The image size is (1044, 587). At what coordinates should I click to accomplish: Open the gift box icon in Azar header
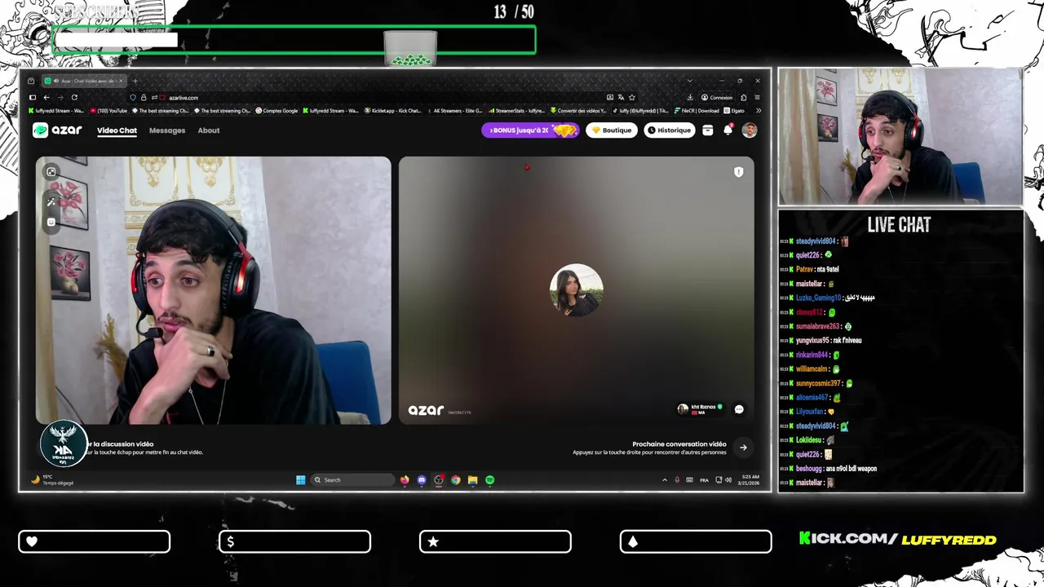[708, 130]
